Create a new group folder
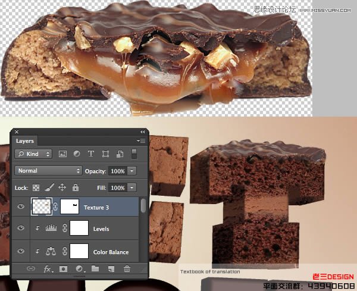Screen dimensions: 357x291 pos(95,269)
